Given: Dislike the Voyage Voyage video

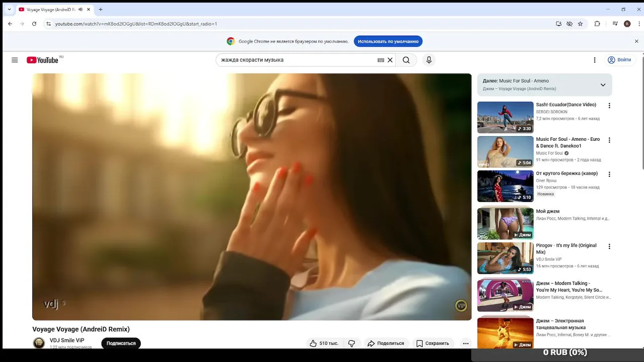Looking at the screenshot, I should [x=352, y=343].
